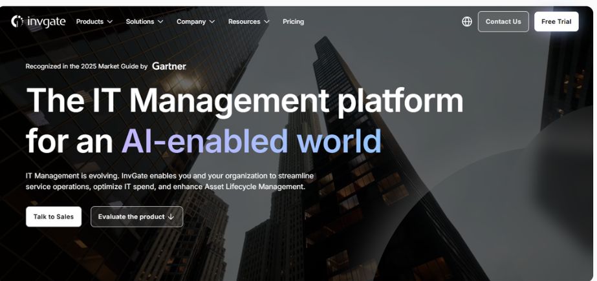This screenshot has width=597, height=281.
Task: Click the Contact Us button
Action: click(x=503, y=22)
